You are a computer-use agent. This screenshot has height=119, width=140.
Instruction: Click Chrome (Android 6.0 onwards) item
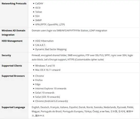point(52,101)
